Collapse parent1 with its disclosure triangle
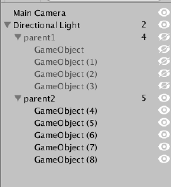Viewport: 171px width, 187px height. 18,37
